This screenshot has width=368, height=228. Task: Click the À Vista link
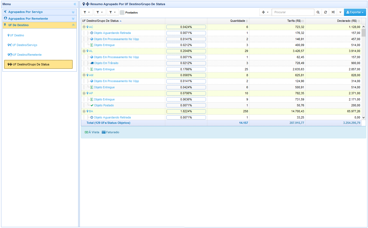coord(94,132)
